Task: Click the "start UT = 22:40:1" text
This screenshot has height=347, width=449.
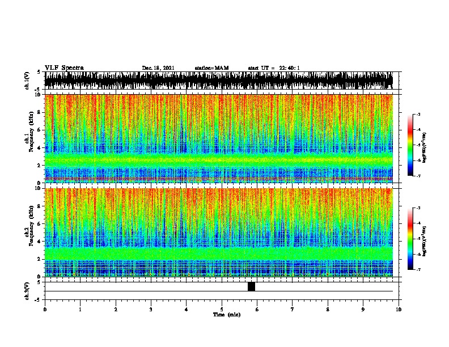Action: pyautogui.click(x=274, y=68)
